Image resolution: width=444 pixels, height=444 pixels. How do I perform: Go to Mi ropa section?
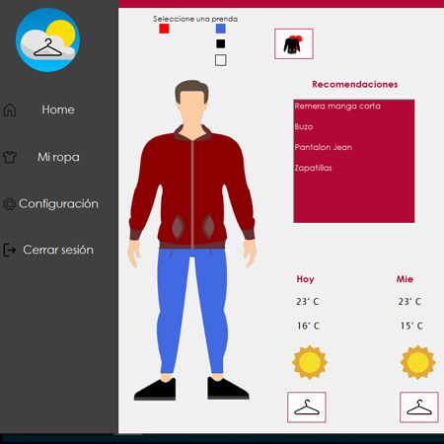tap(58, 157)
